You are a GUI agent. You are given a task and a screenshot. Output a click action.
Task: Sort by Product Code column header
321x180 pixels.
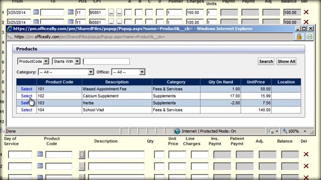[x=59, y=82]
